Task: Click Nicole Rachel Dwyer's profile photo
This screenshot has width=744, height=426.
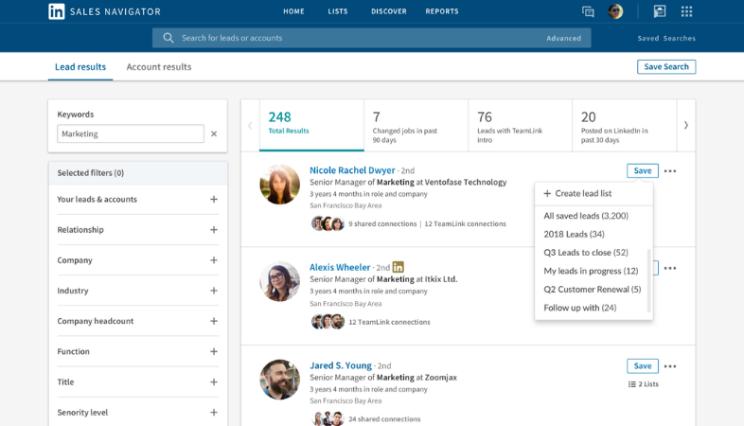Action: 280,185
